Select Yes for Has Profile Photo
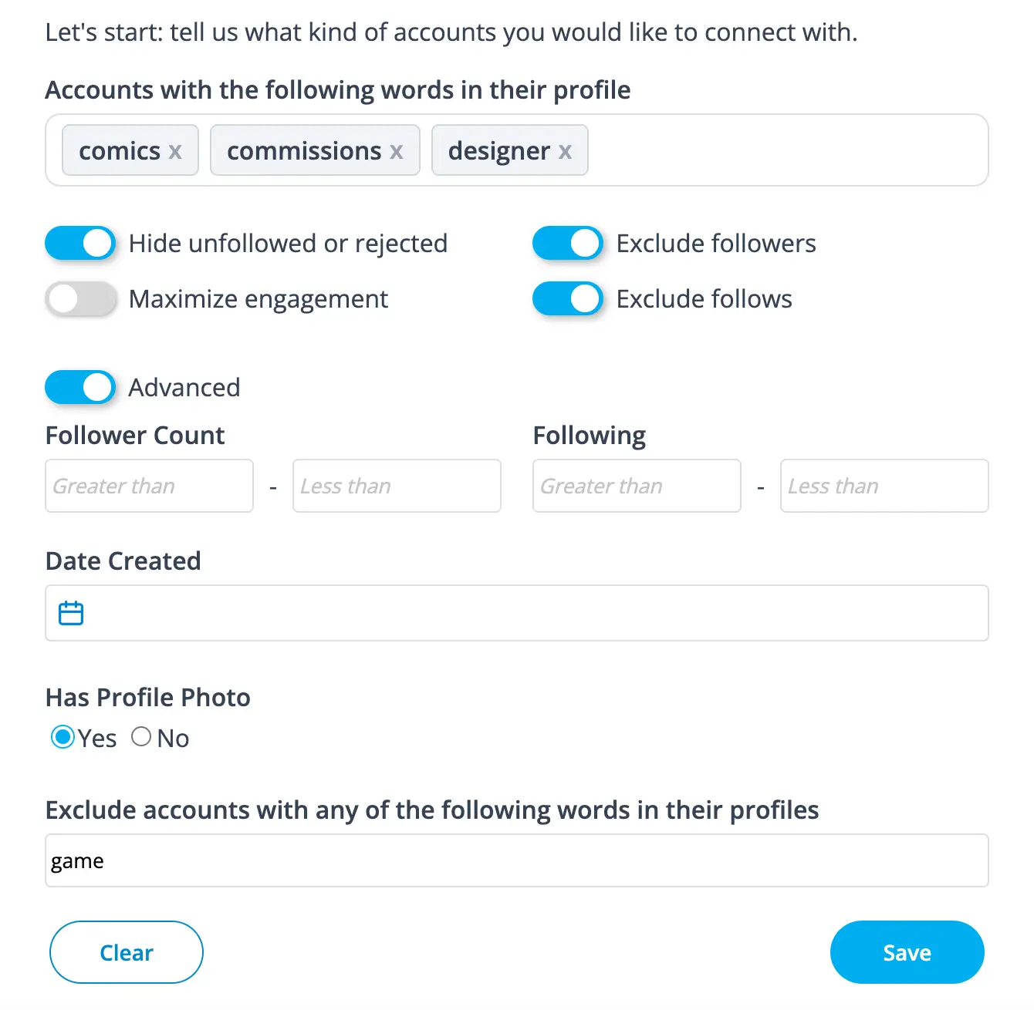This screenshot has height=1010, width=1034. click(63, 737)
